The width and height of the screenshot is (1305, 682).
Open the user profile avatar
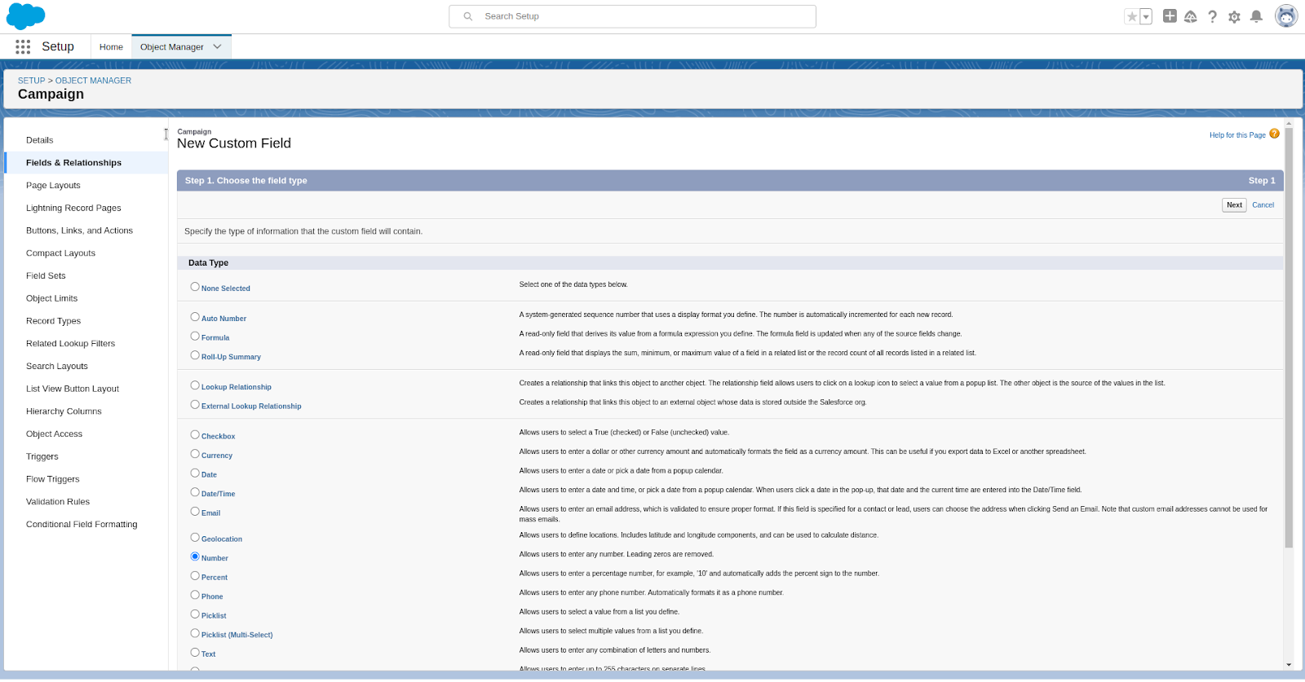point(1286,16)
